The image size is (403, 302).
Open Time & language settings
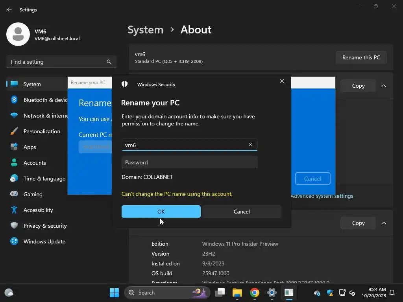click(37, 179)
